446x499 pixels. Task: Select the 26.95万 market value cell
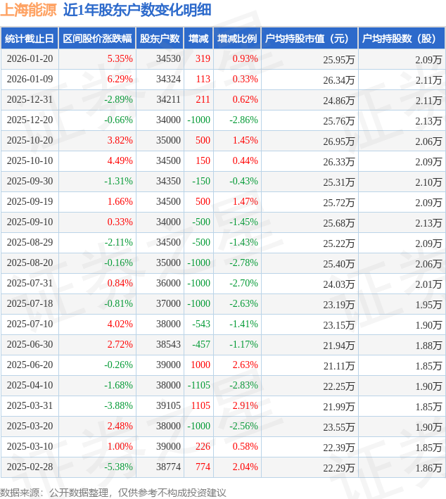[339, 141]
